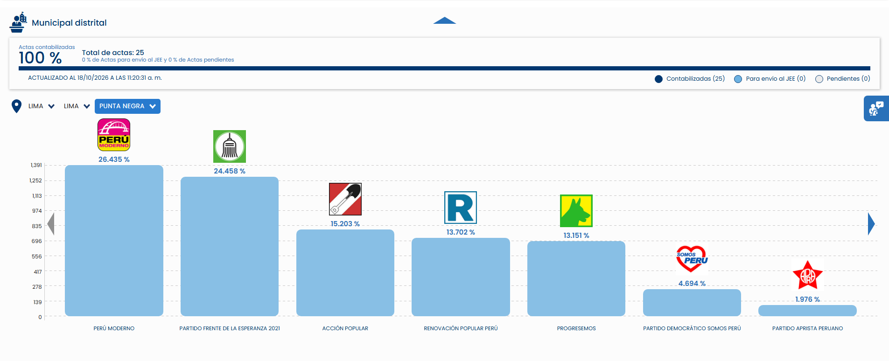Select the Para envío al JEE legend dot
This screenshot has width=889, height=361.
(x=738, y=79)
